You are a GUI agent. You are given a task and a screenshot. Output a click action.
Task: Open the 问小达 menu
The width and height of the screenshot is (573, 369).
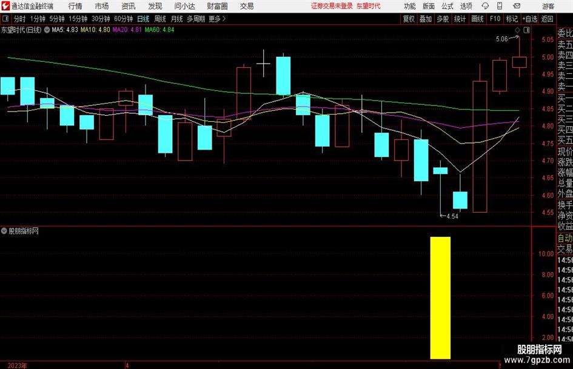pyautogui.click(x=184, y=6)
